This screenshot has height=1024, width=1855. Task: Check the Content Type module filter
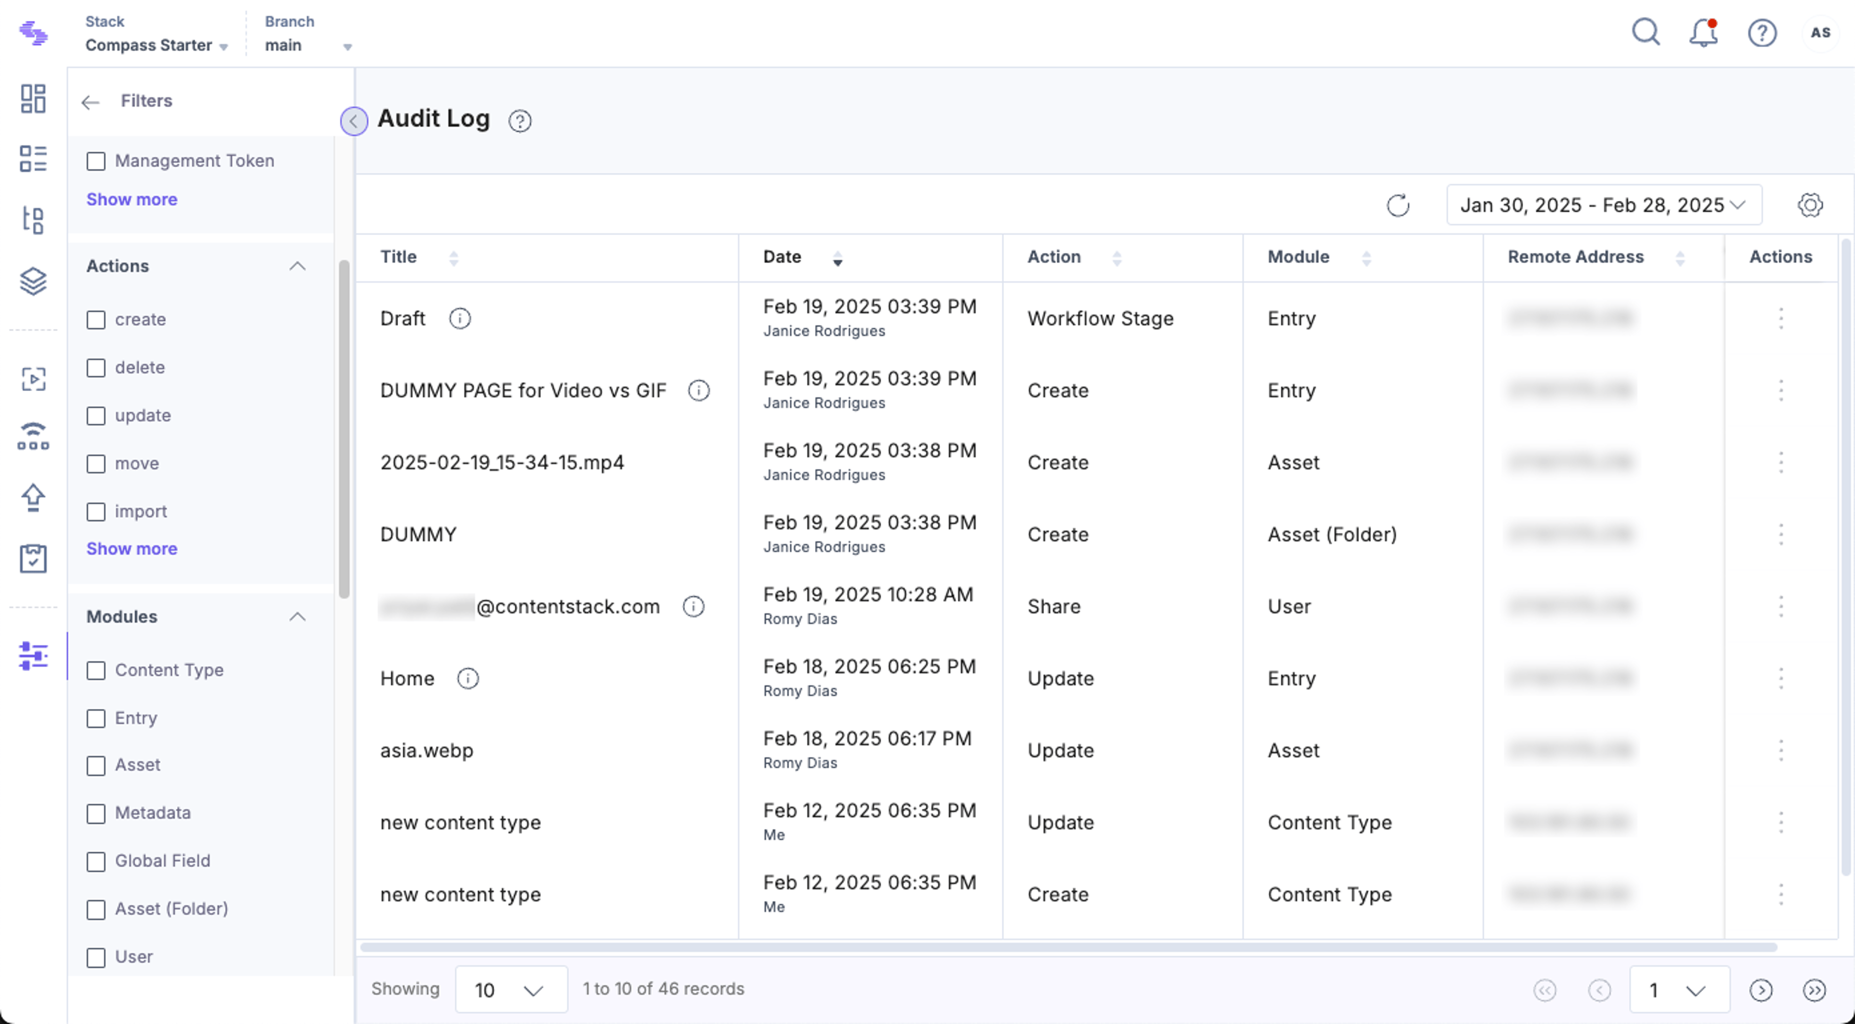pos(96,671)
